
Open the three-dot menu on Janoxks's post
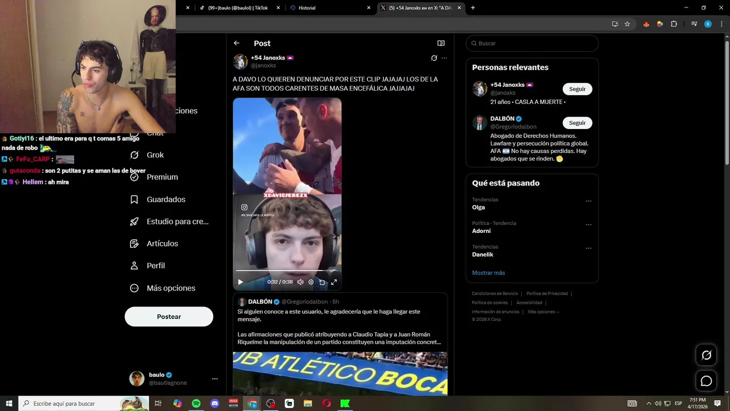click(x=444, y=58)
